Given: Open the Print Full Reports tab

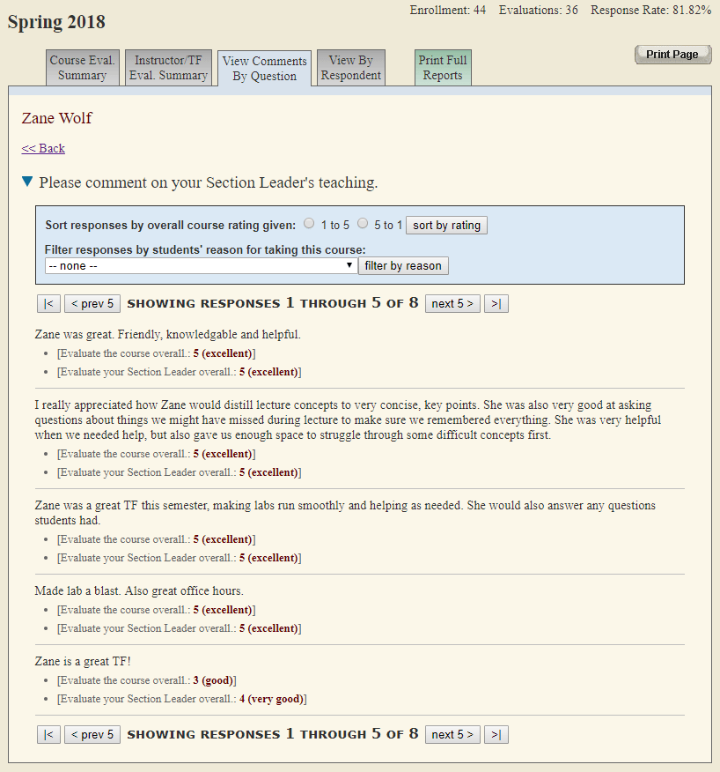Looking at the screenshot, I should point(443,68).
